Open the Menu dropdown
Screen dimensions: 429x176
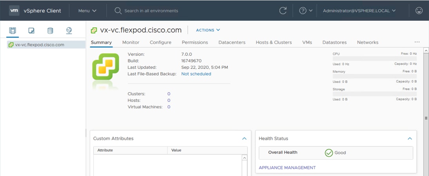pyautogui.click(x=87, y=11)
